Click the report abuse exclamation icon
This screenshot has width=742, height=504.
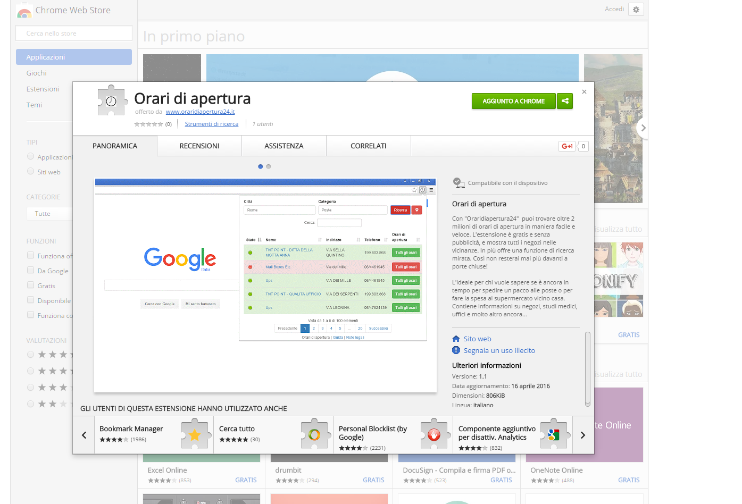[x=456, y=350]
